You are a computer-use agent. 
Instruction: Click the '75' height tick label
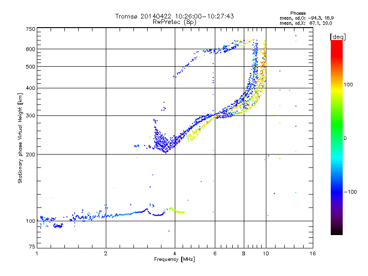point(32,247)
